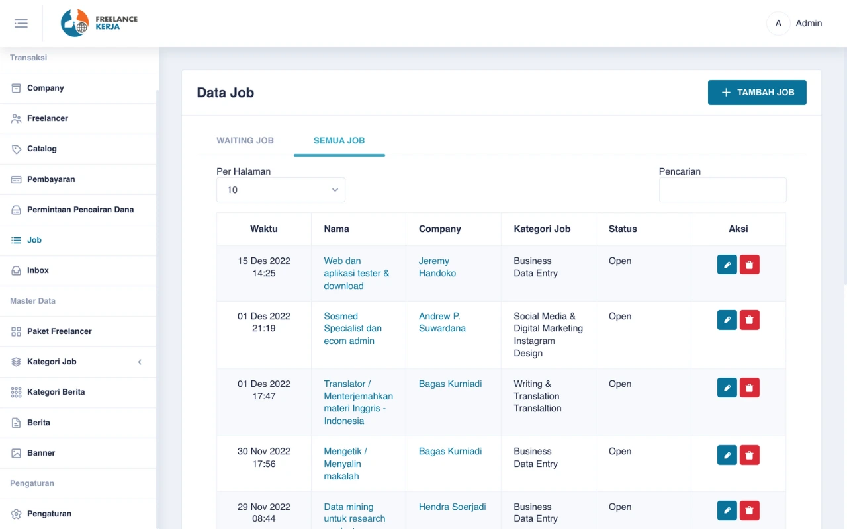Open Permintaan Pencairan Dana menu item
Viewport: 847px width, 529px height.
pyautogui.click(x=80, y=210)
